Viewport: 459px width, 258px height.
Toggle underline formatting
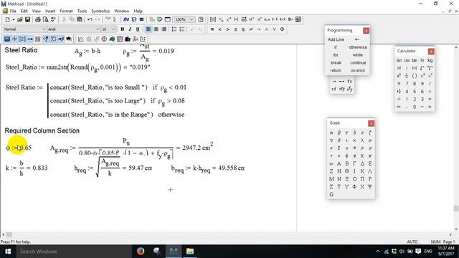pos(138,29)
